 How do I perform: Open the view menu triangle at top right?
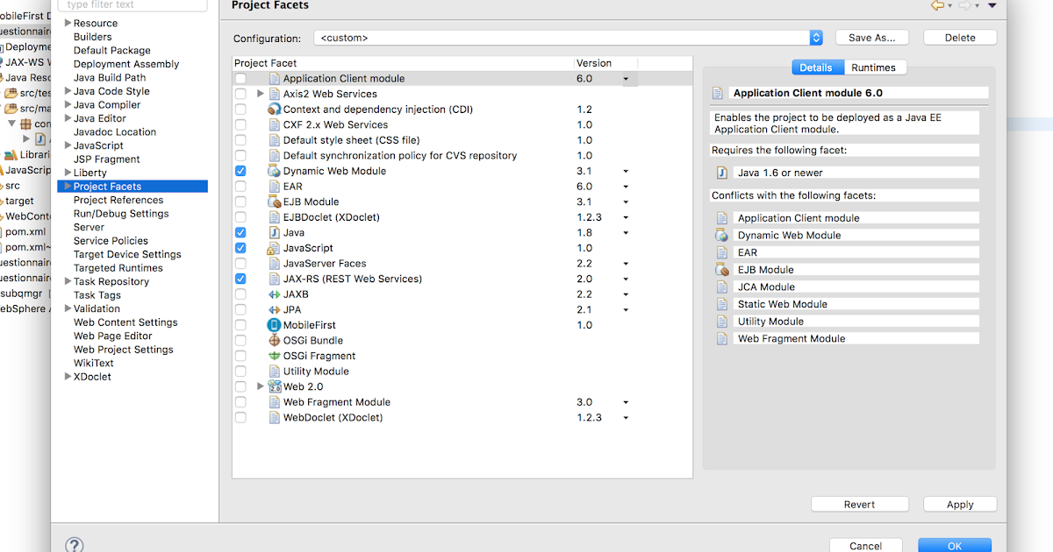(x=992, y=5)
